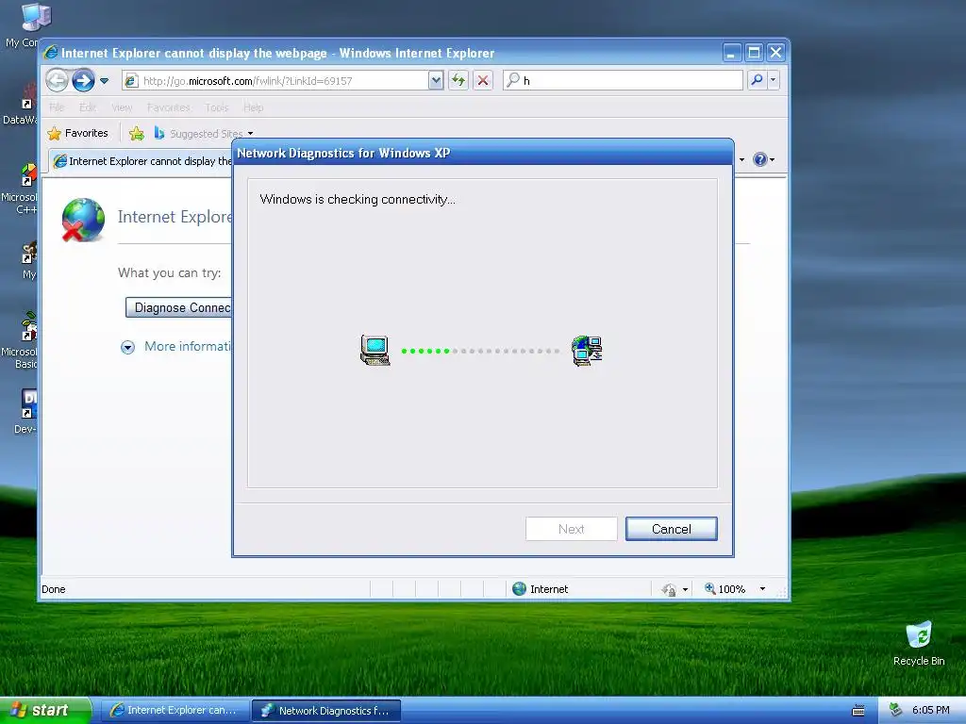Image resolution: width=966 pixels, height=724 pixels.
Task: Click the Add to Favorites Bar icon
Action: pyautogui.click(x=137, y=133)
